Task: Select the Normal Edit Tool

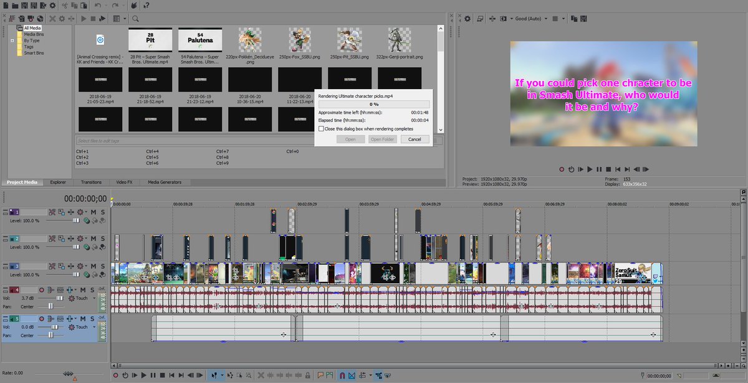Action: [214, 376]
